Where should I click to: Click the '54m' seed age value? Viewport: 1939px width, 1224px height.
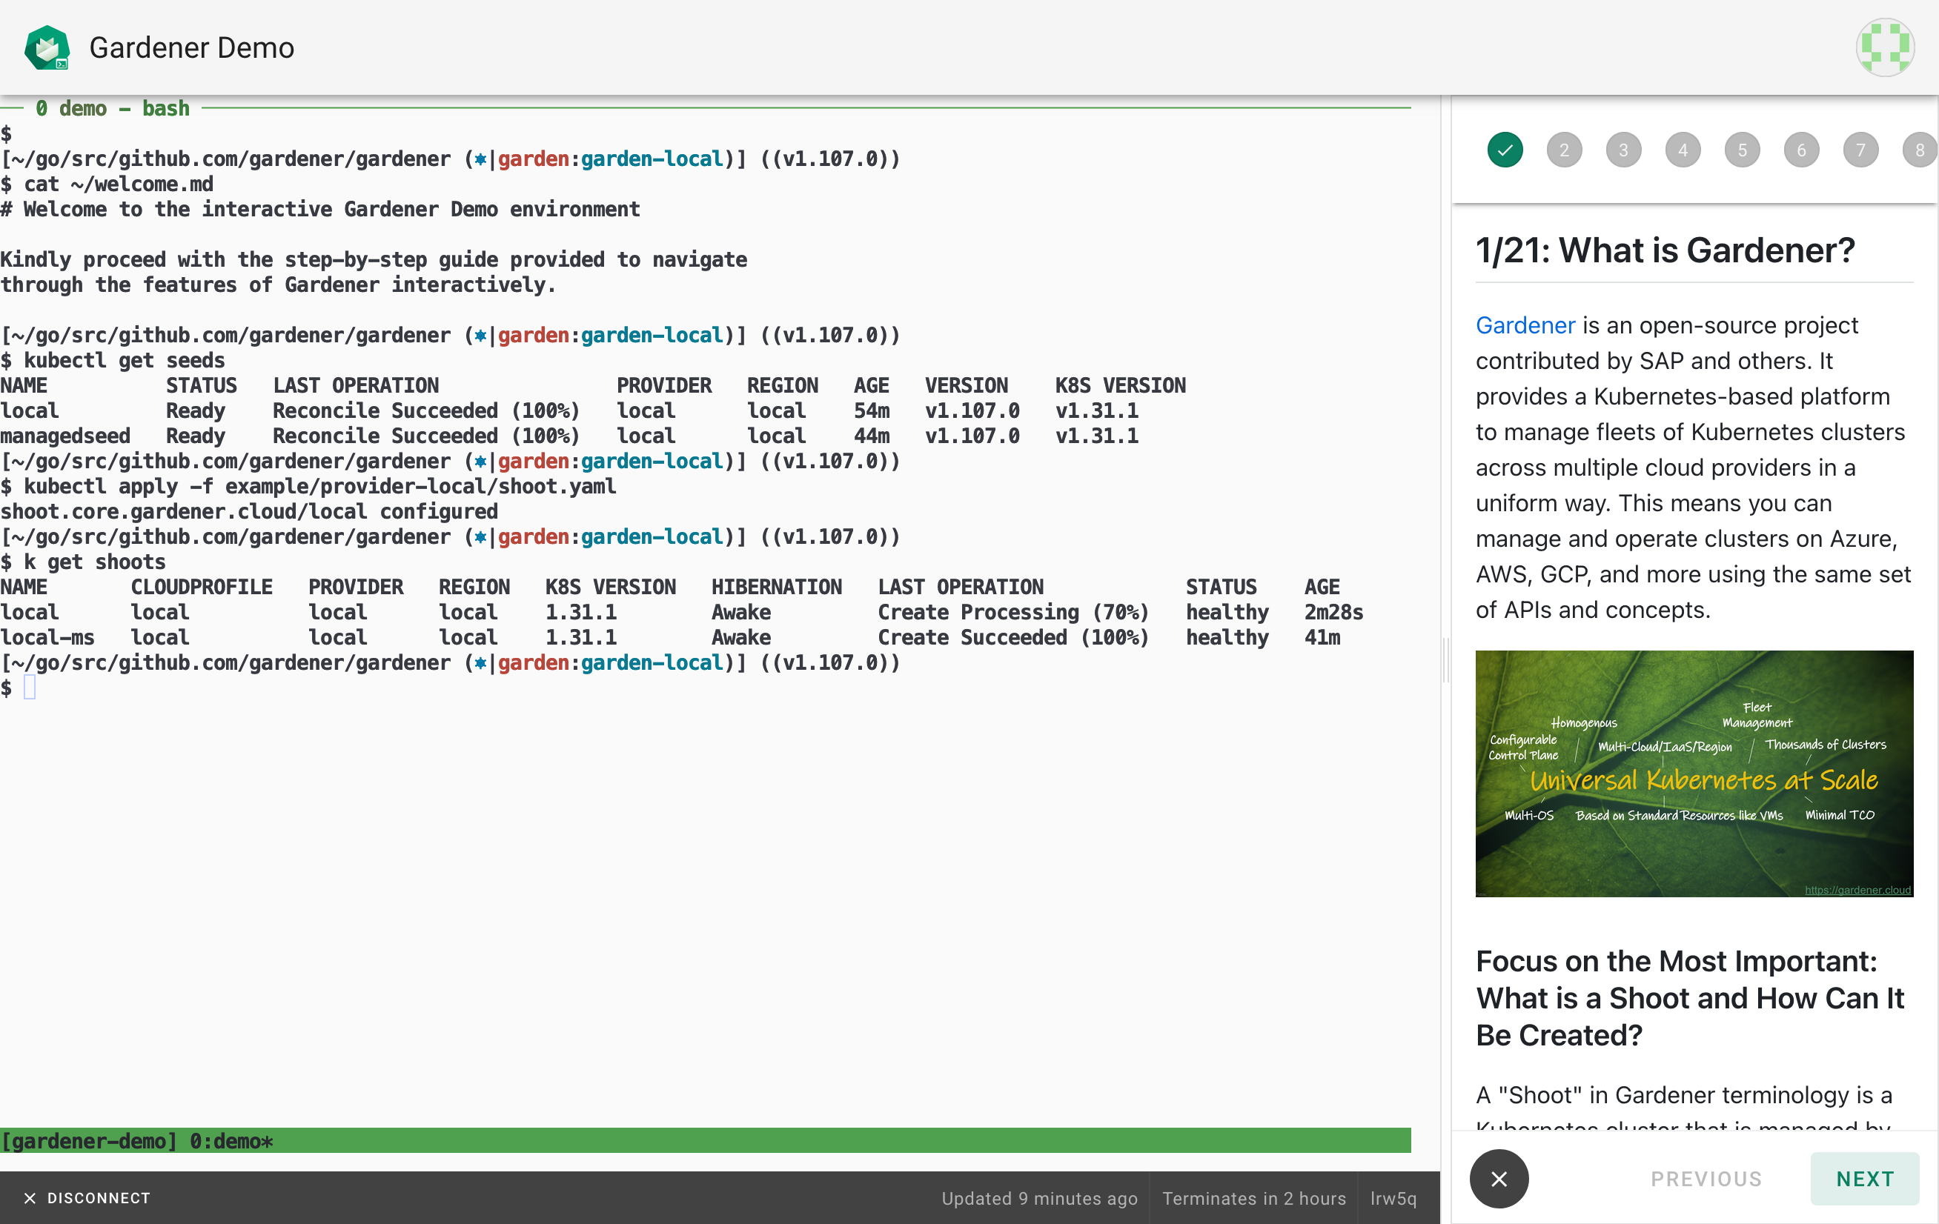(871, 410)
